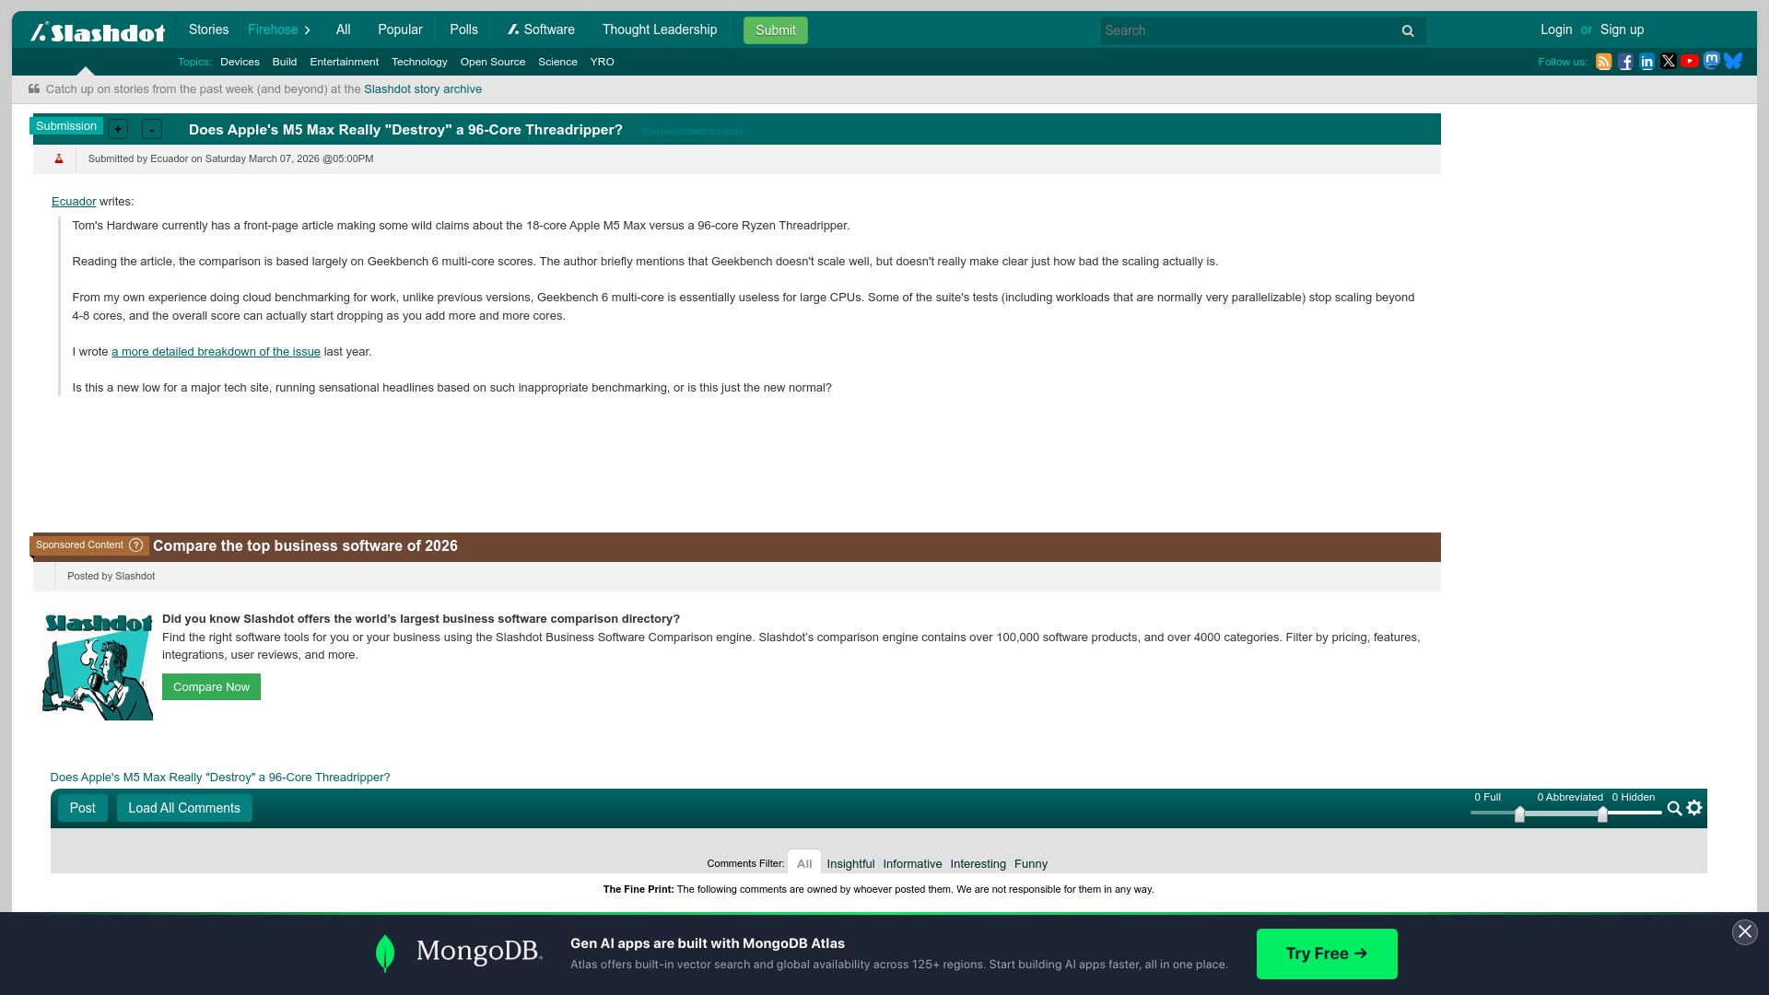Open the detailed breakdown link
The image size is (1769, 995).
coord(216,352)
